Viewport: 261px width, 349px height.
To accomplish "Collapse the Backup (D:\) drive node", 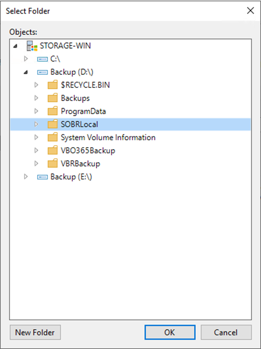I will [x=26, y=72].
